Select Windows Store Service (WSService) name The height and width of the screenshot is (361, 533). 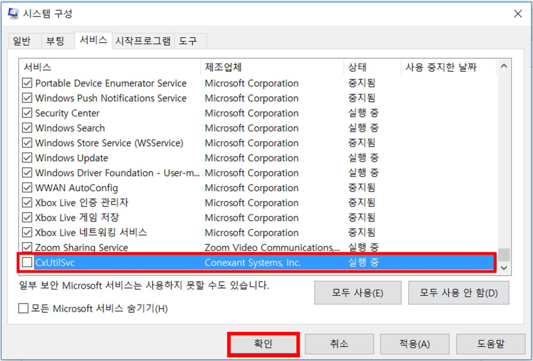(x=109, y=143)
